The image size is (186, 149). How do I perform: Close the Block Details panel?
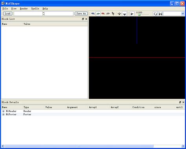pyautogui.click(x=183, y=102)
